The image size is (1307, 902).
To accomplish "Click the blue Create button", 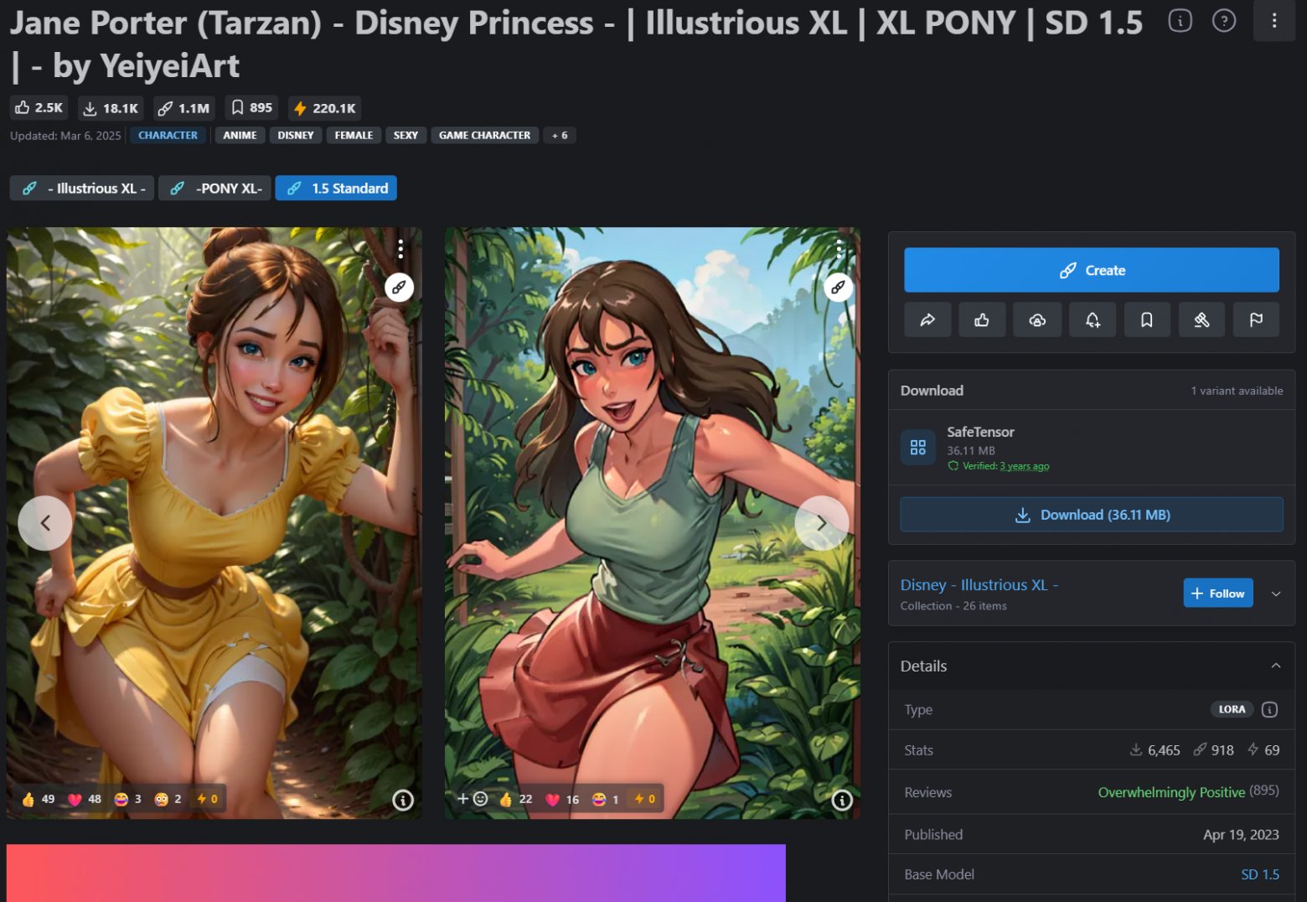I will click(x=1092, y=270).
